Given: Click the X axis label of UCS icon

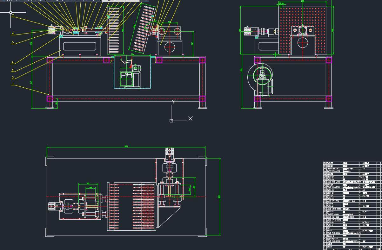Looking at the screenshot, I should (190, 118).
